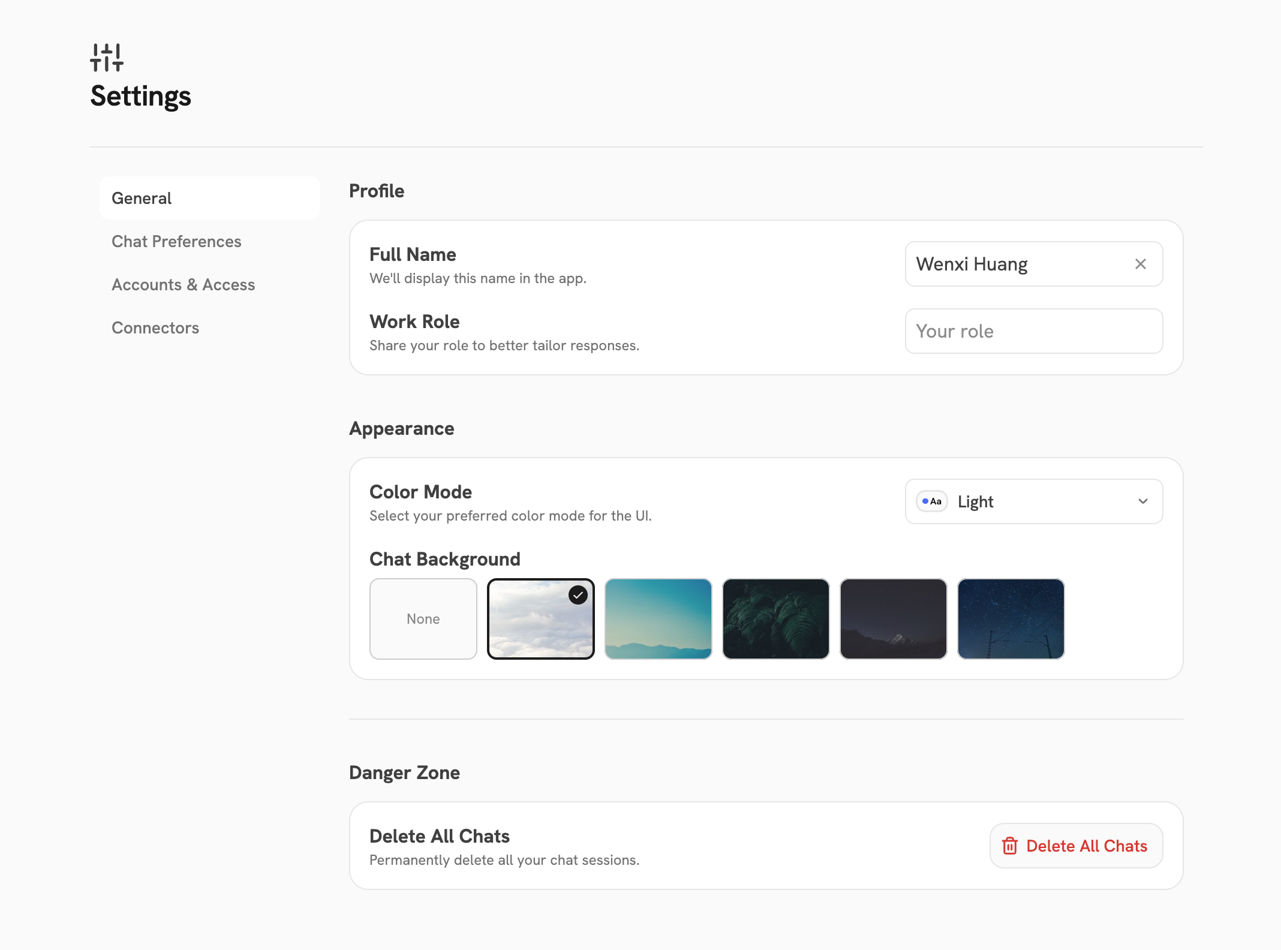Click the clouds background thumbnail
This screenshot has height=950, width=1281.
540,618
